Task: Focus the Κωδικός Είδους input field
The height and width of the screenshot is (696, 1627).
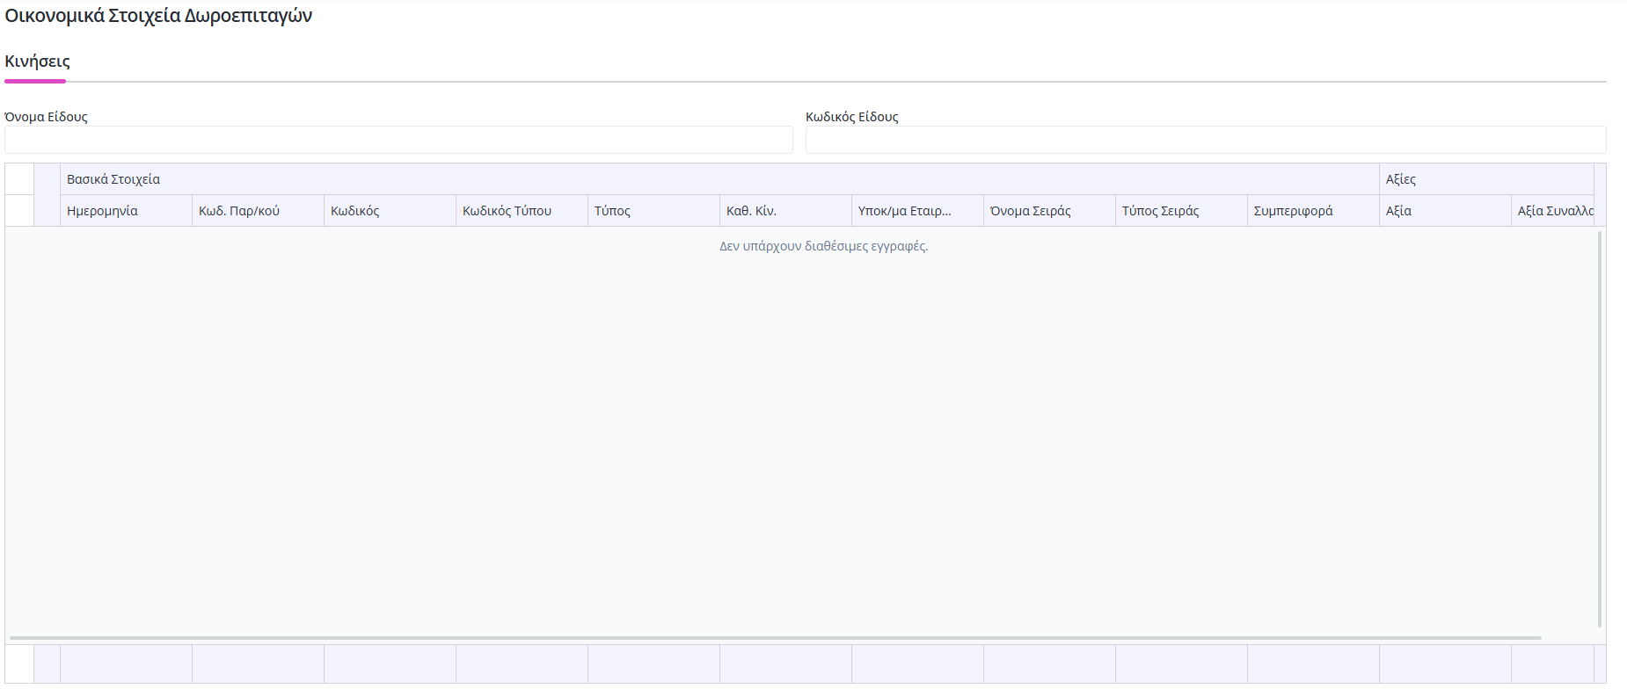Action: (x=1206, y=140)
